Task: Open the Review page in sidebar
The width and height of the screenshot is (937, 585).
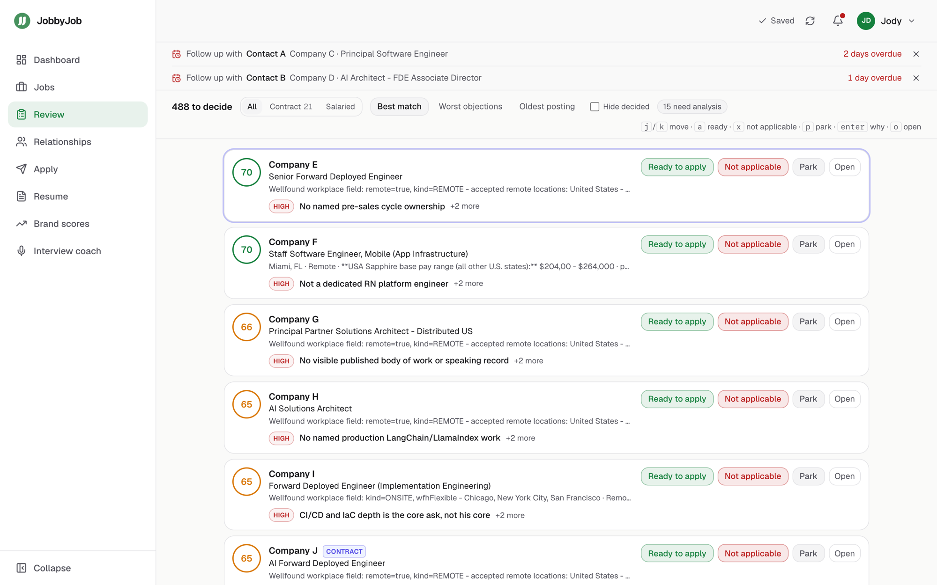Action: point(78,115)
